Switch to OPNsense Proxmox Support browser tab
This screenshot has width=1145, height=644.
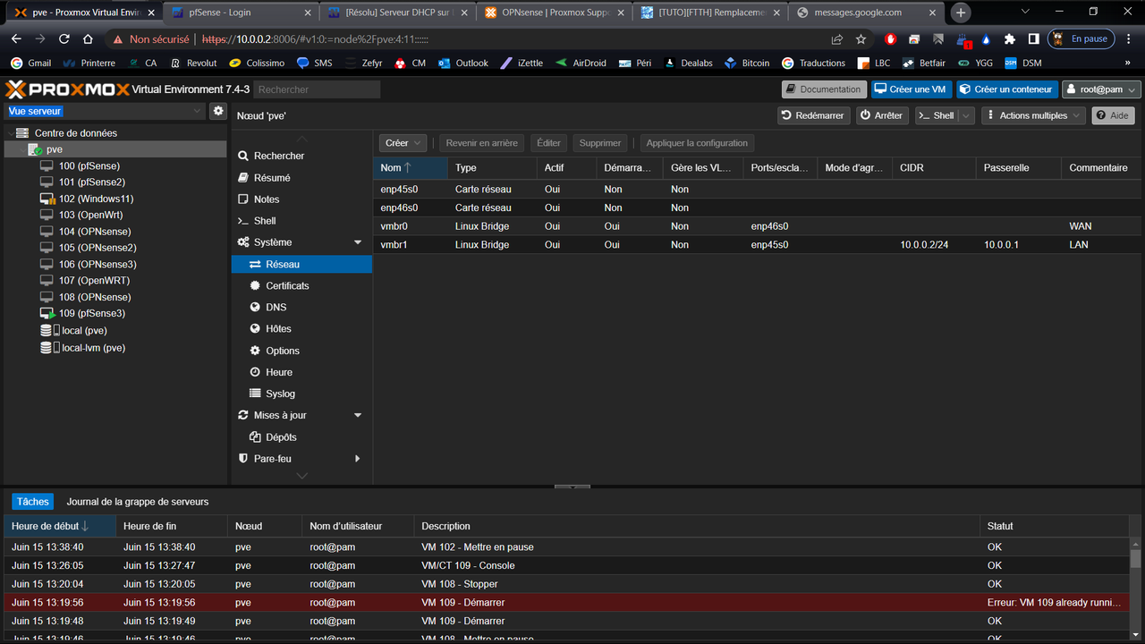pyautogui.click(x=555, y=13)
